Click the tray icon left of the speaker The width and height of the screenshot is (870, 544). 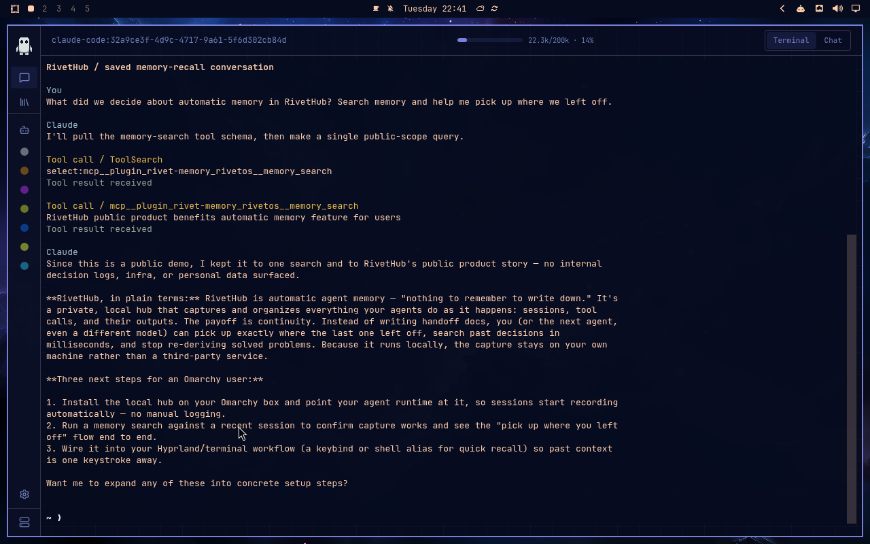click(x=819, y=9)
